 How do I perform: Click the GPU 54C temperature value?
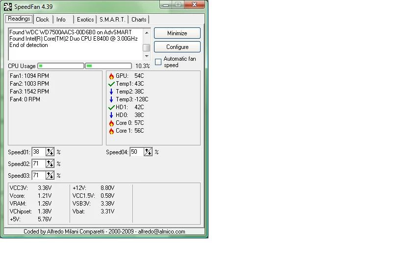click(x=139, y=76)
